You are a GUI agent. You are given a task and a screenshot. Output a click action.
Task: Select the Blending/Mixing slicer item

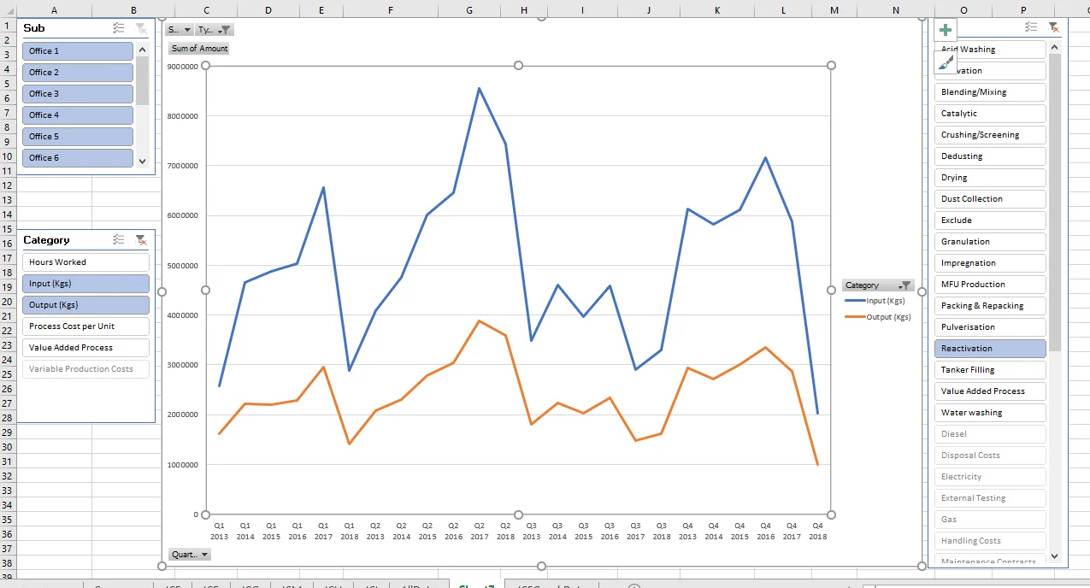pyautogui.click(x=990, y=92)
